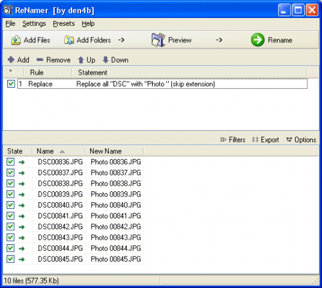Minimize the ReNamer window
The height and width of the screenshot is (288, 322).
point(284,10)
